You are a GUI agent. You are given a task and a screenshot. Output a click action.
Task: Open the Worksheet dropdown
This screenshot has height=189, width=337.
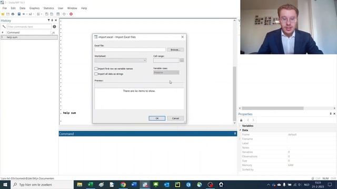coord(121,60)
